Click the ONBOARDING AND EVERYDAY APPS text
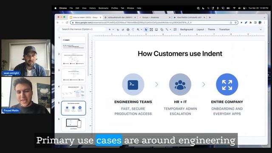272x153 pixels. pyautogui.click(x=227, y=111)
